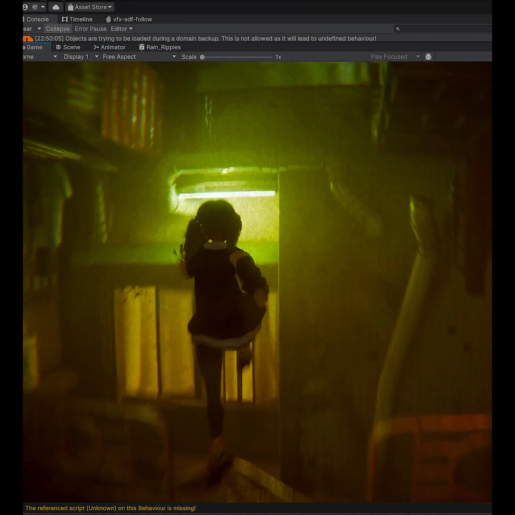The width and height of the screenshot is (515, 515).
Task: Open the Rain_Ripples tab
Action: point(160,47)
